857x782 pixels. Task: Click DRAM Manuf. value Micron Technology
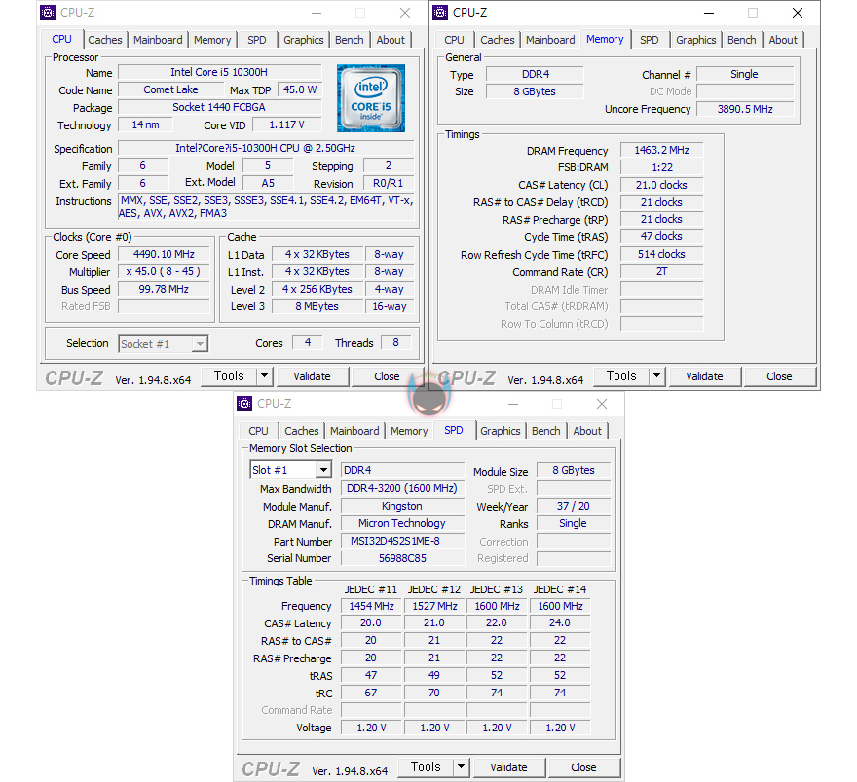(x=403, y=524)
